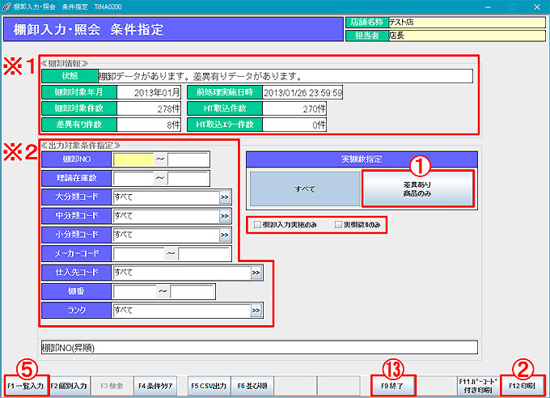Click F9 終了 to exit
The image size is (550, 398).
pyautogui.click(x=393, y=386)
